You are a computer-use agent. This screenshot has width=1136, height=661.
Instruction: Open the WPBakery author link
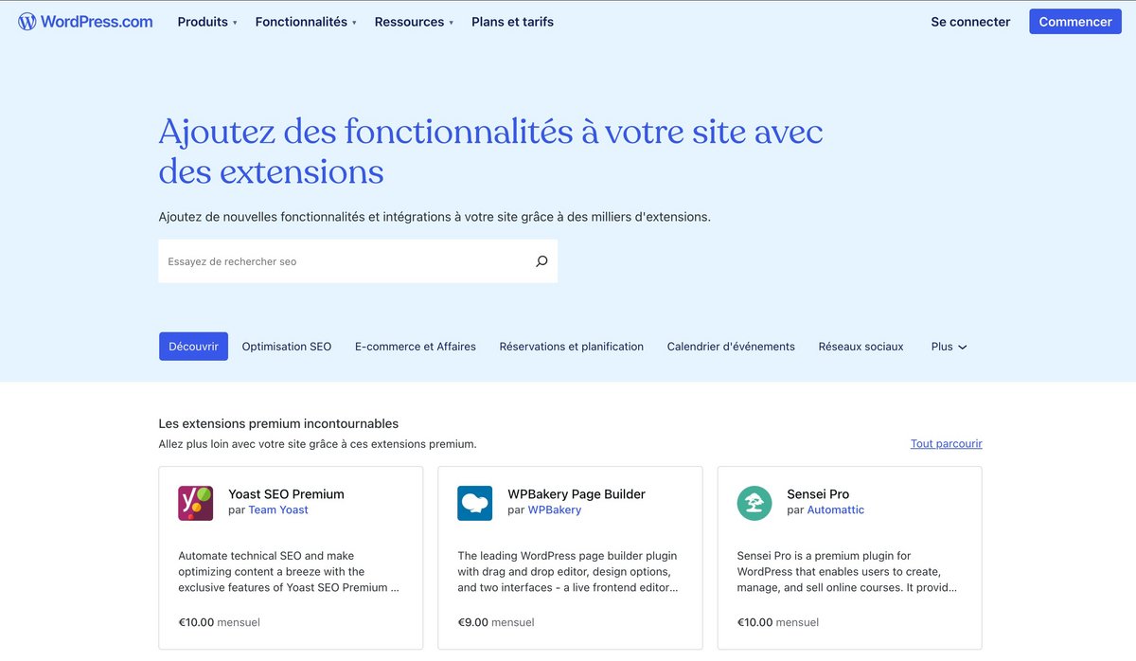(555, 509)
